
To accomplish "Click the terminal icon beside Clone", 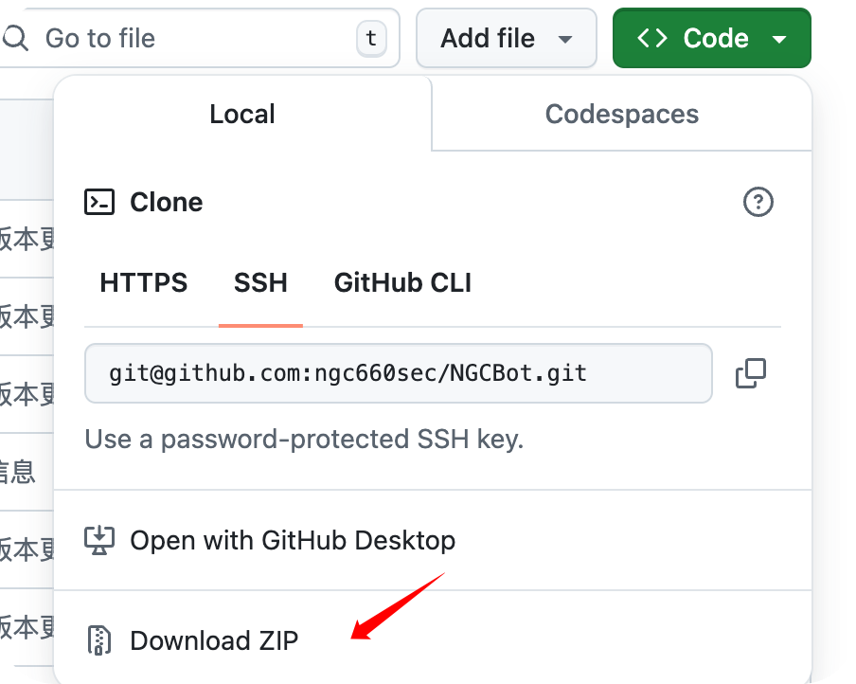I will [x=99, y=202].
